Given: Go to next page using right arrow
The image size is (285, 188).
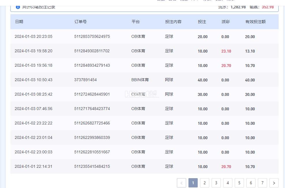Looking at the screenshot, I should 274,183.
